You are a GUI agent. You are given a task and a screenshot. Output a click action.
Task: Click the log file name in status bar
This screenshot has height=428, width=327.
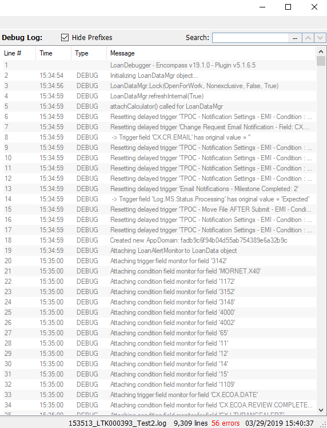click(117, 423)
